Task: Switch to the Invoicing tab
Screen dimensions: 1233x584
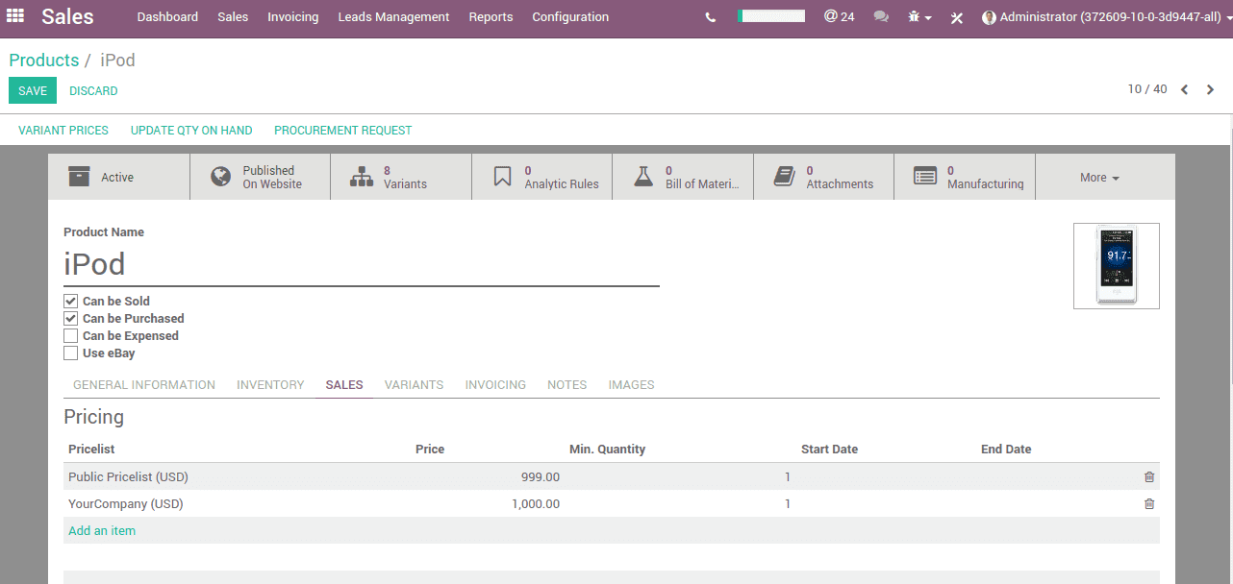Action: coord(495,384)
